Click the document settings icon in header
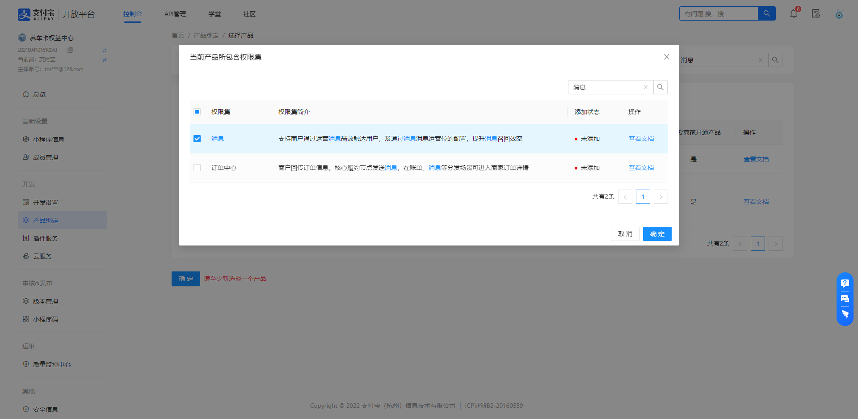 816,14
